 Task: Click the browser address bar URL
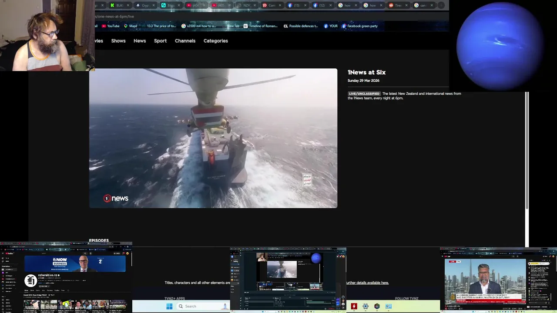tap(115, 17)
